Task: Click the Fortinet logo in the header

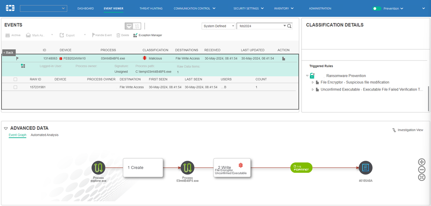Action: 11,9
